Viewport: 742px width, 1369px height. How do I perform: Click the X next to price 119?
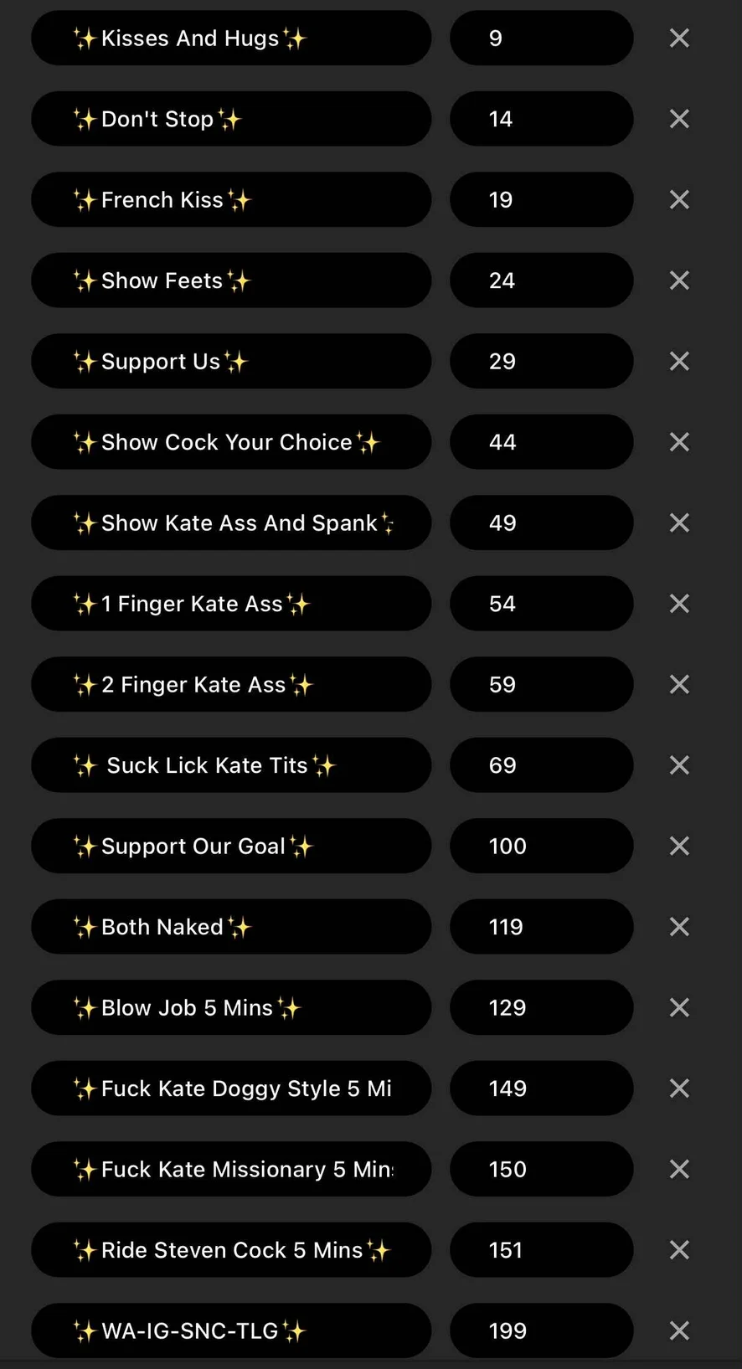coord(679,927)
